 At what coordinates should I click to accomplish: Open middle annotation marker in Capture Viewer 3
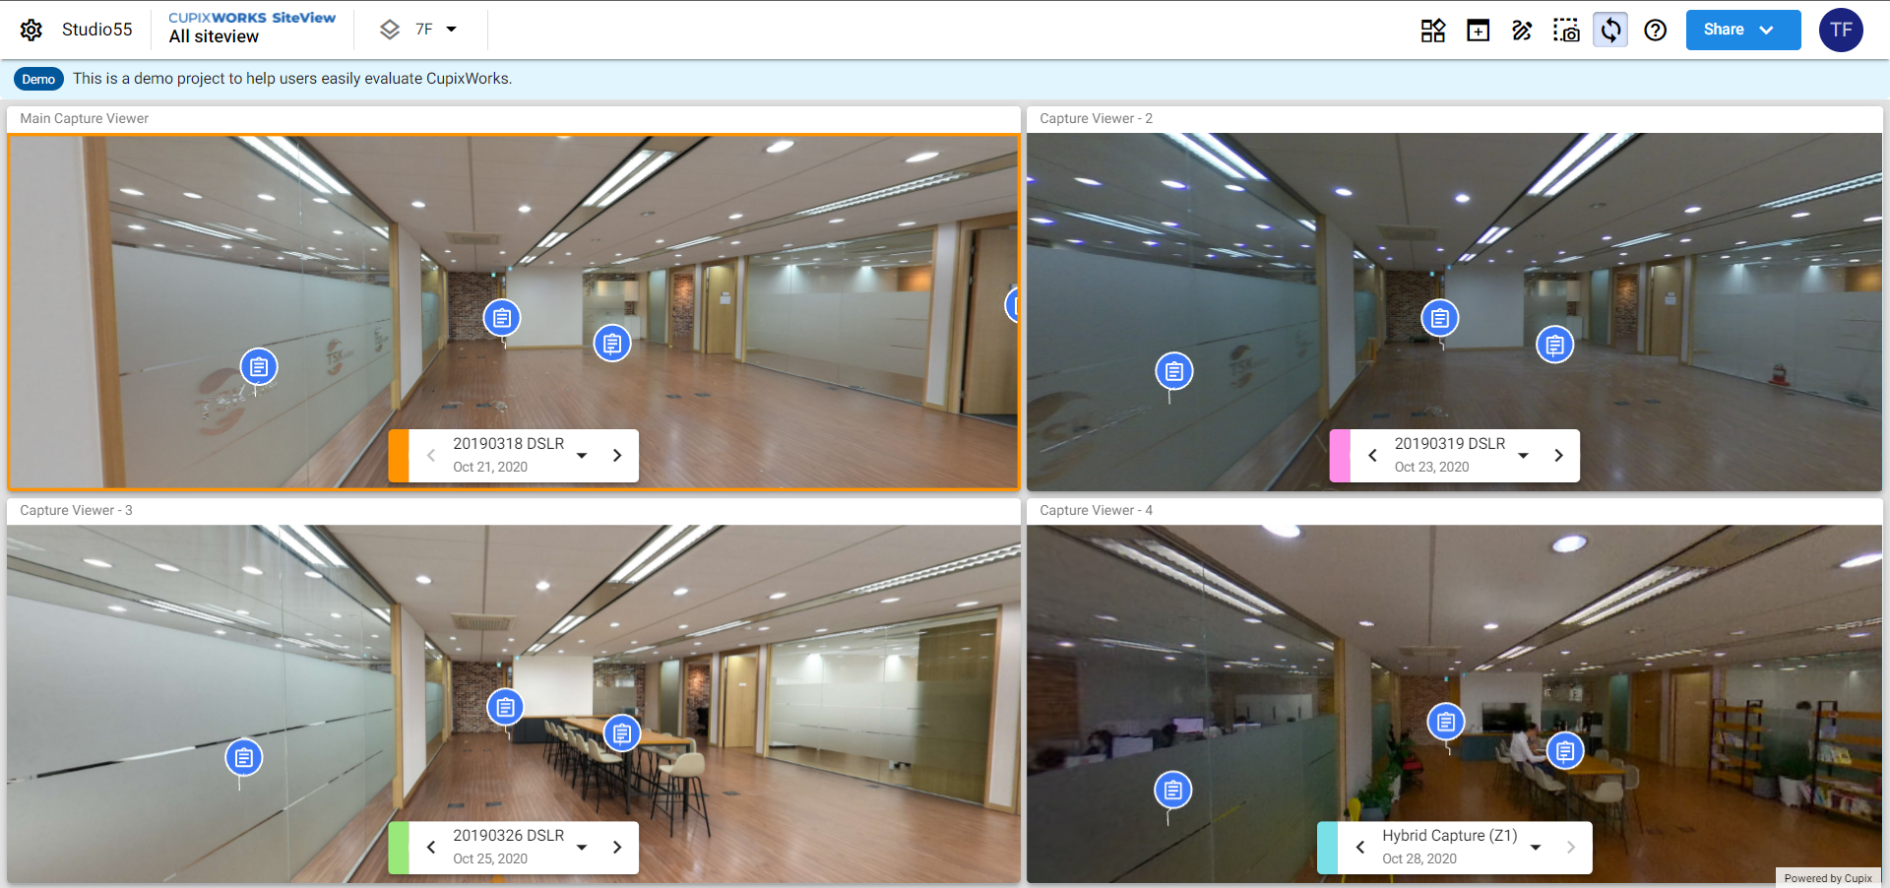tap(506, 707)
